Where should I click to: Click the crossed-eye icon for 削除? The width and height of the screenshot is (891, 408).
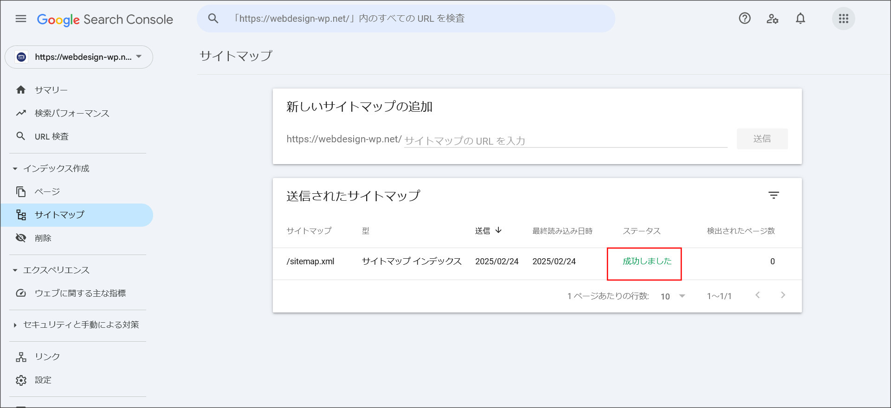click(21, 238)
